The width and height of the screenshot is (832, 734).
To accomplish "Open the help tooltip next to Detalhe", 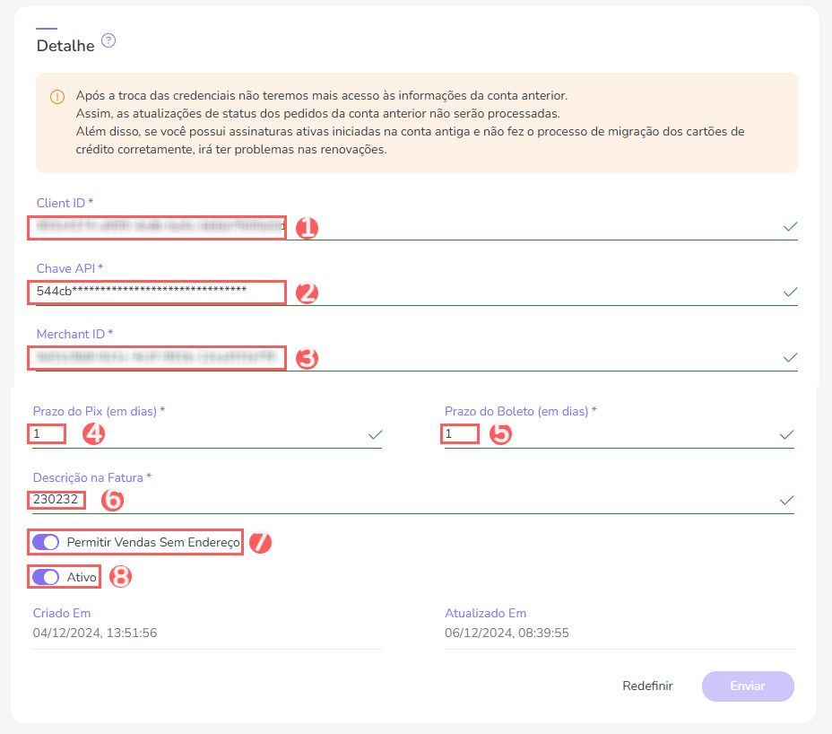I will [108, 40].
